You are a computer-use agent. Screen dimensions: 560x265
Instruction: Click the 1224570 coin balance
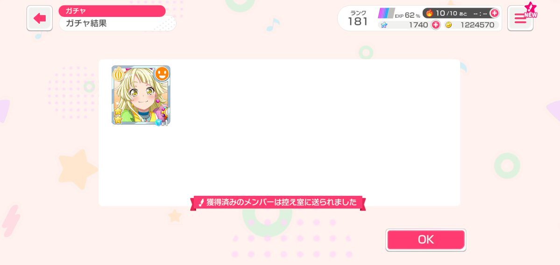(x=477, y=25)
